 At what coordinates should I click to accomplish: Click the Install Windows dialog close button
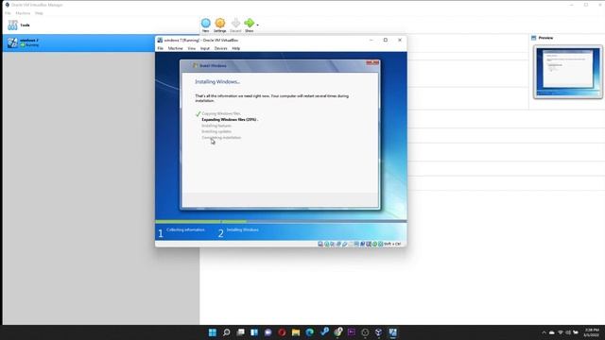coord(372,63)
